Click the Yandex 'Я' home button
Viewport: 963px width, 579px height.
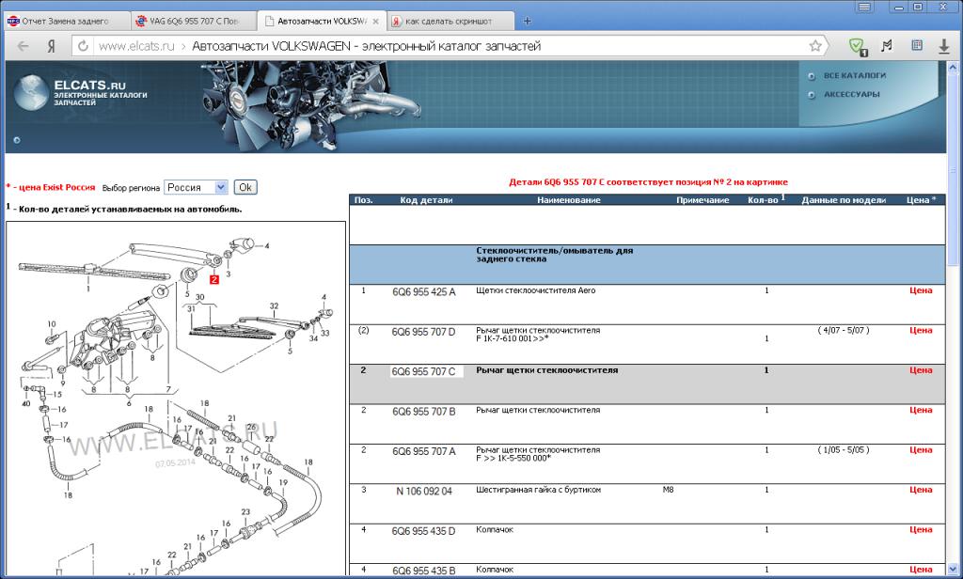point(49,46)
